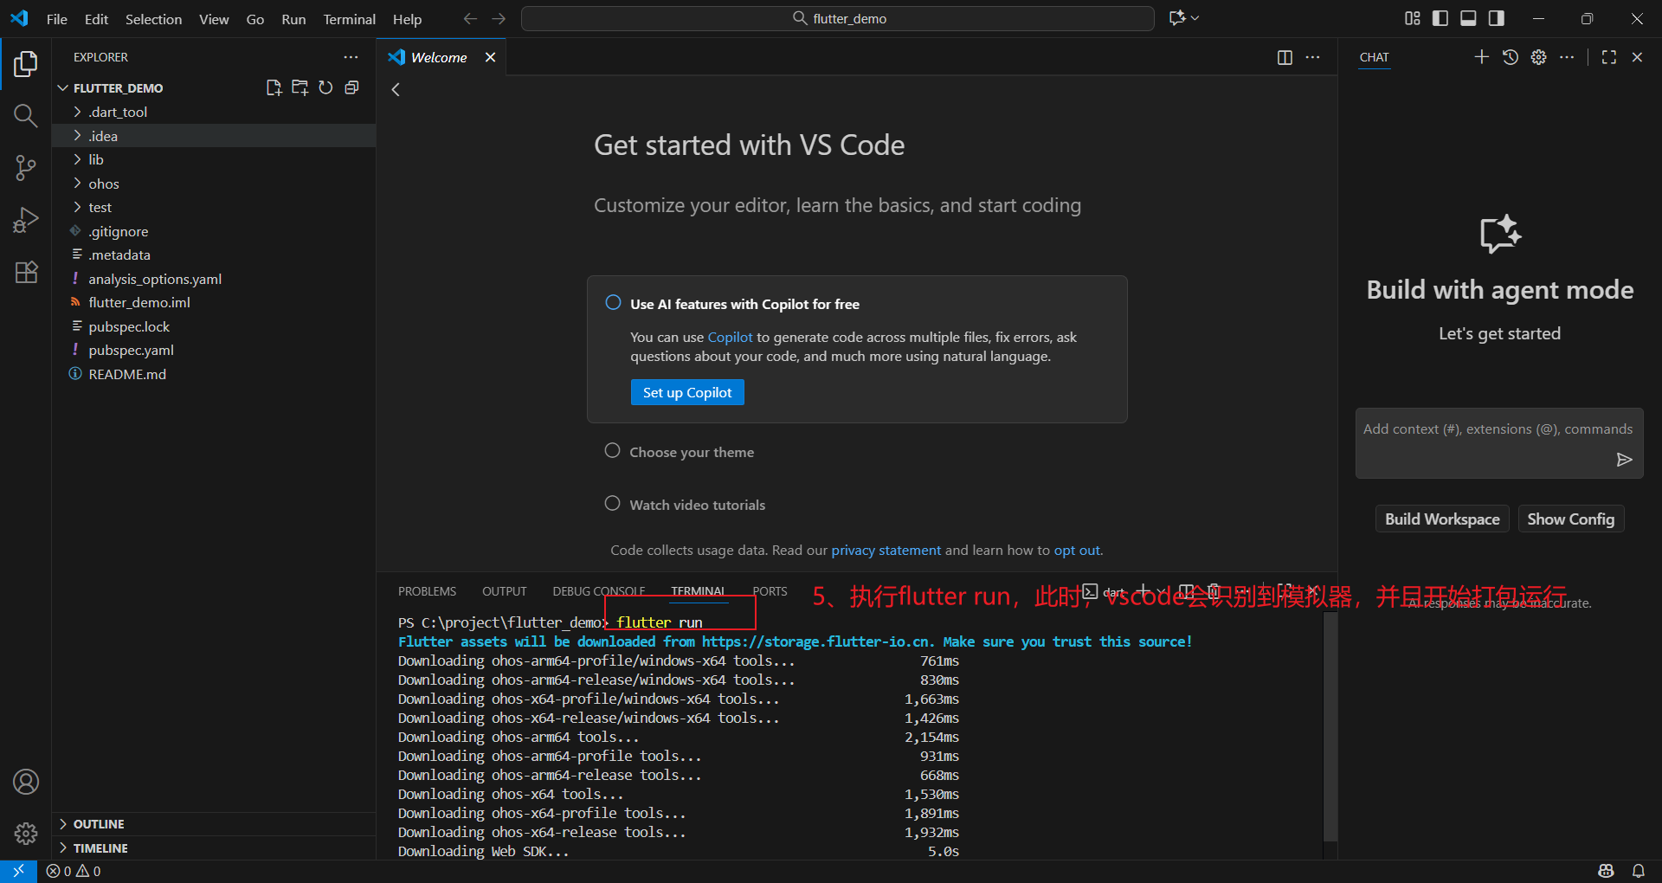Follow the Copilot link in description
The height and width of the screenshot is (883, 1662).
pyautogui.click(x=730, y=337)
